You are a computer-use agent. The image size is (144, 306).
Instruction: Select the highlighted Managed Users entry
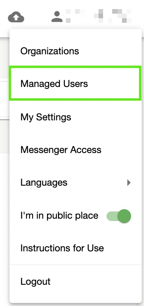(x=75, y=83)
